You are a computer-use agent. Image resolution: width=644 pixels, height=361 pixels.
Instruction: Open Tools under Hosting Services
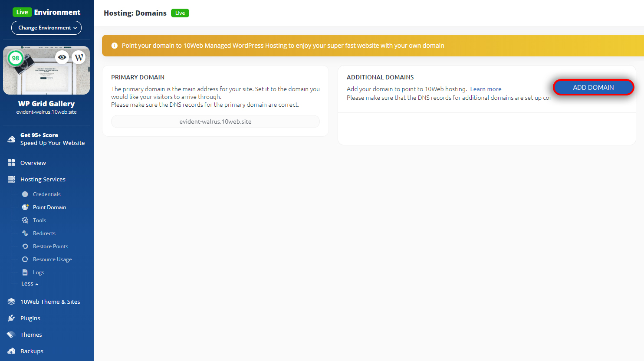pyautogui.click(x=39, y=220)
